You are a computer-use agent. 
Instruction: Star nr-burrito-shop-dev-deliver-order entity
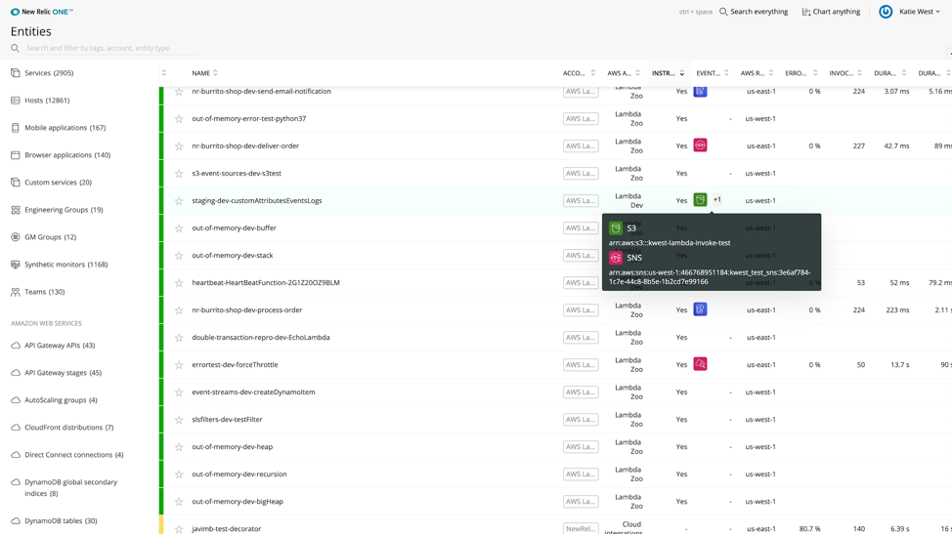(x=179, y=146)
